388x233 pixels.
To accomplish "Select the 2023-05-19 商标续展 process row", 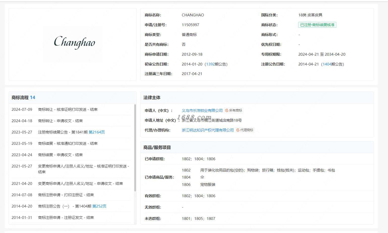I will pyautogui.click(x=71, y=144).
